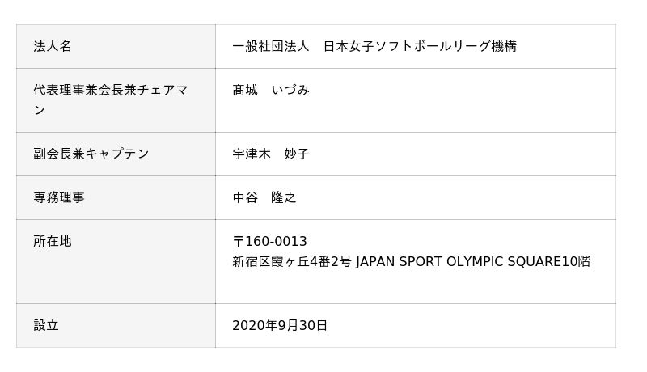Click the 新宿区霞ヶ丘4番2号 street address text
The height and width of the screenshot is (372, 647).
coord(292,262)
